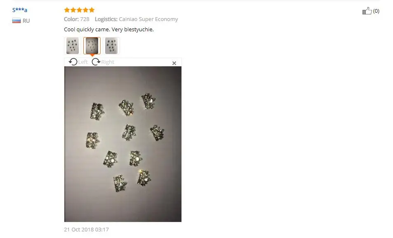393x238 pixels.
Task: Click the enlarged crown charms photo
Action: (x=123, y=144)
